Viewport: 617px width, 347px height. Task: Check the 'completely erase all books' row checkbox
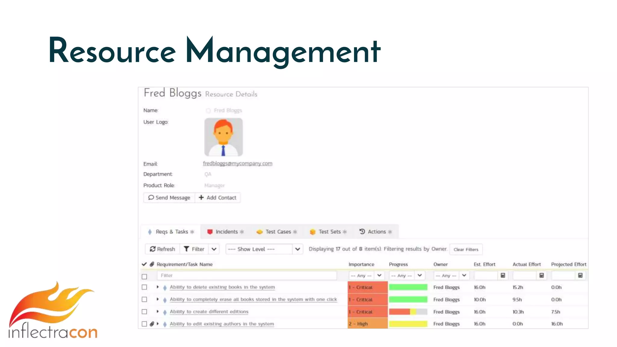[x=145, y=299]
